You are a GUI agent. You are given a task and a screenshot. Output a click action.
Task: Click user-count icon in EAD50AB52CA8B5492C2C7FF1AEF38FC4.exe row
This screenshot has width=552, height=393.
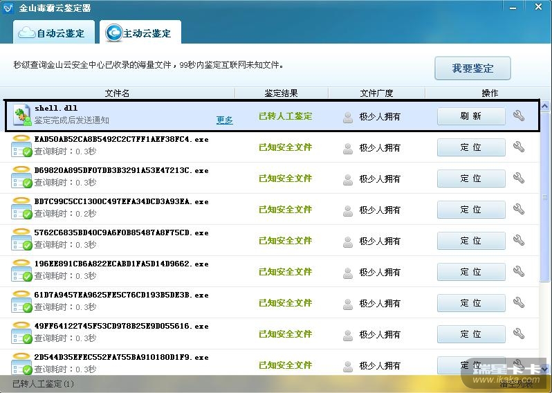(x=348, y=148)
